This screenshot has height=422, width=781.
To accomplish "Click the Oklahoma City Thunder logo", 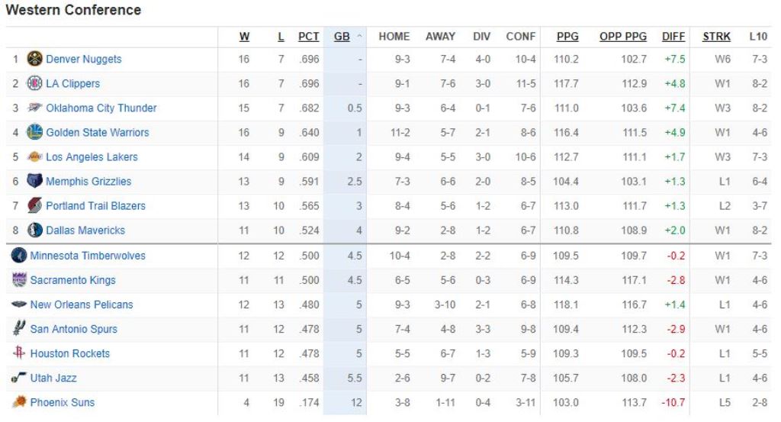I will [x=34, y=108].
